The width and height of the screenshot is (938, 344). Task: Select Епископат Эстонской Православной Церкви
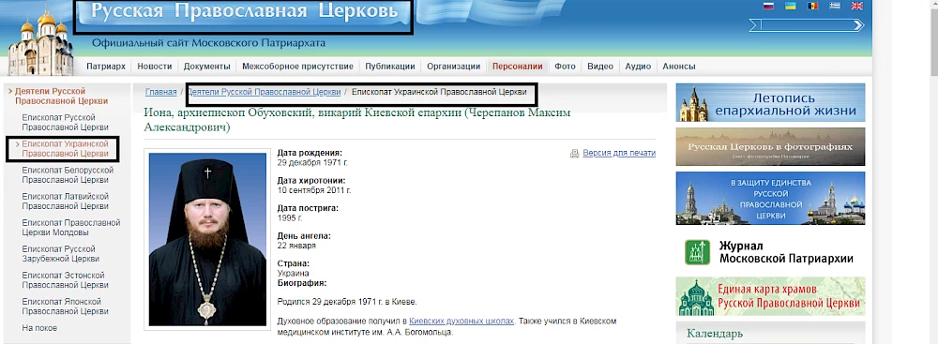tap(66, 280)
